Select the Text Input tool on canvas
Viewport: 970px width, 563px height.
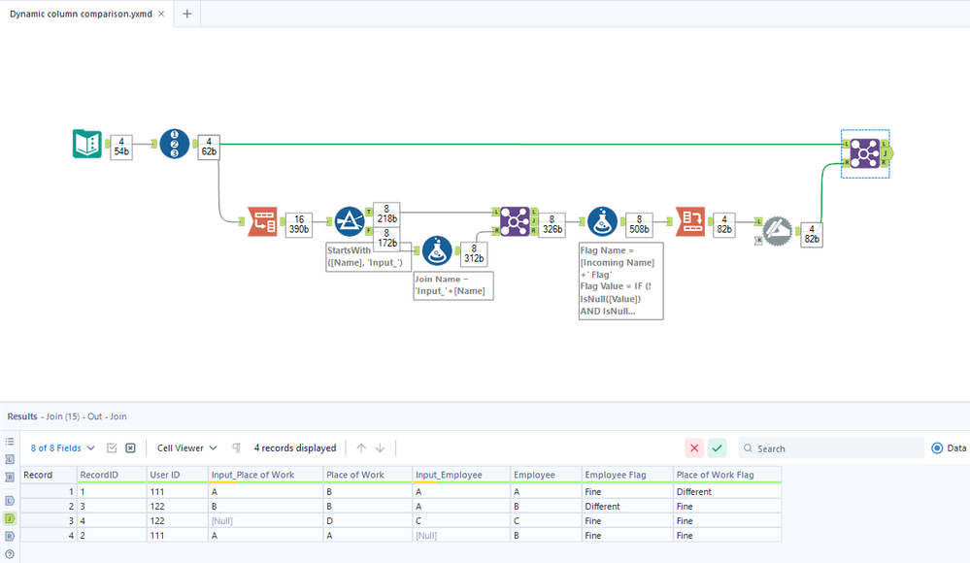coord(87,144)
